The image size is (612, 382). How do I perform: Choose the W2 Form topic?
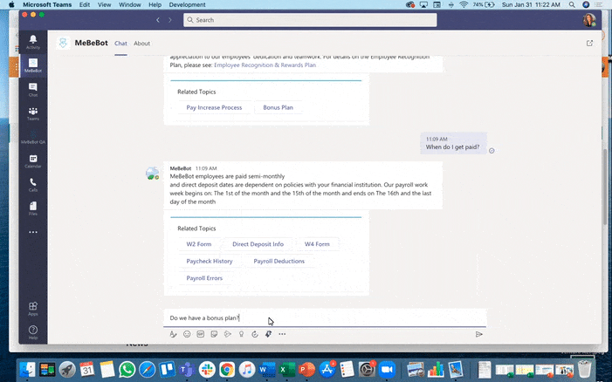coord(199,244)
